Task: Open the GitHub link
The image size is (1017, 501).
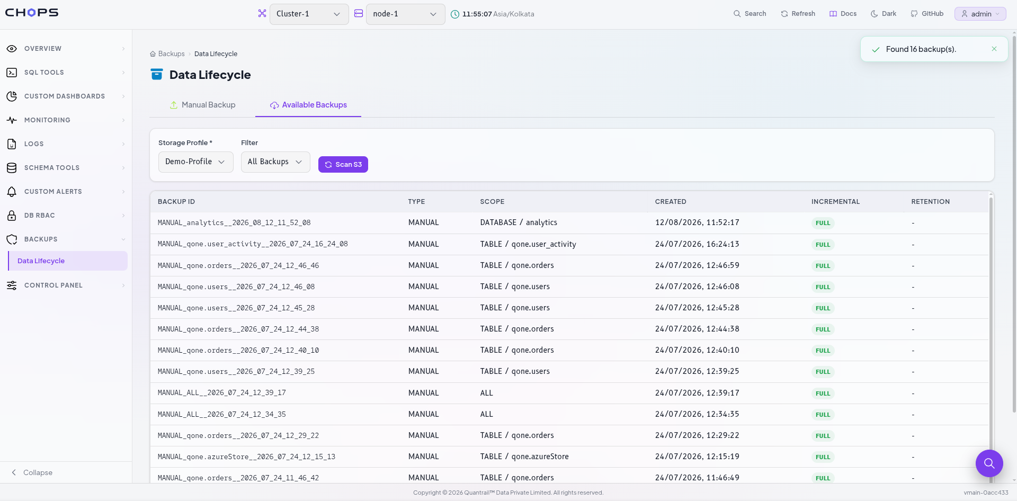Action: point(927,14)
